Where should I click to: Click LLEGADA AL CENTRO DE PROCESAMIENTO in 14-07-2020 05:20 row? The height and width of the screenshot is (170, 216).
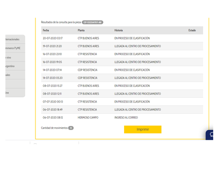click(137, 78)
